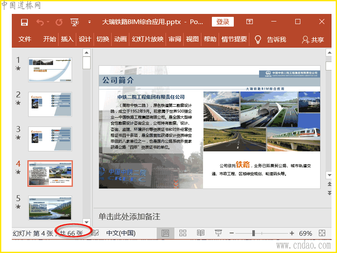Image resolution: width=337 pixels, height=253 pixels.
Task: Click the Save icon in title bar
Action: pos(24,22)
